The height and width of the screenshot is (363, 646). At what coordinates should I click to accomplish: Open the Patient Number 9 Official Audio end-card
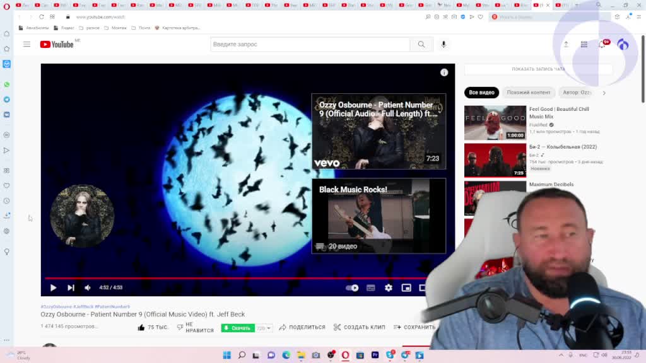click(379, 131)
